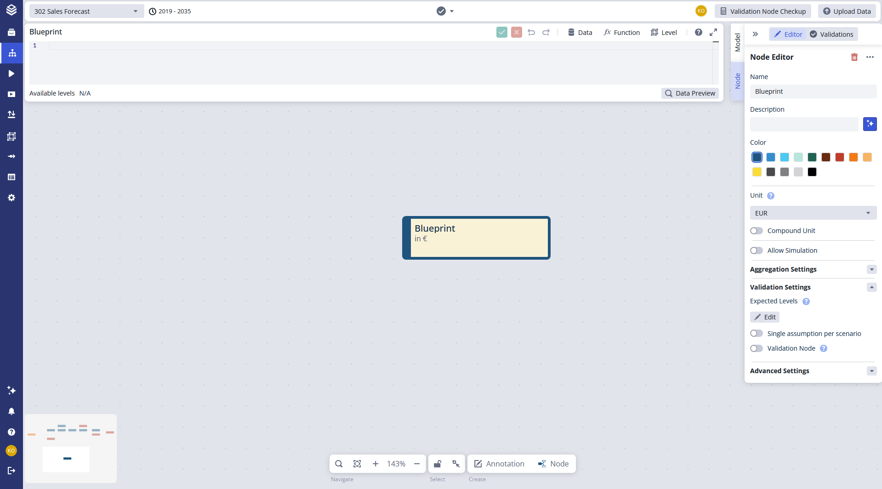Click the AI description generator sparkle button

pyautogui.click(x=870, y=124)
